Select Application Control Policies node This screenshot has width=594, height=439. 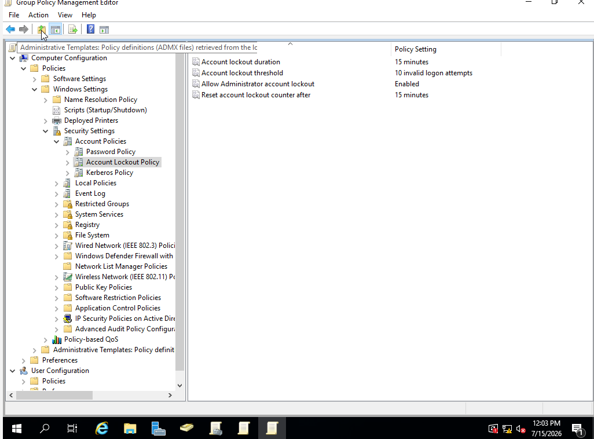tap(118, 308)
